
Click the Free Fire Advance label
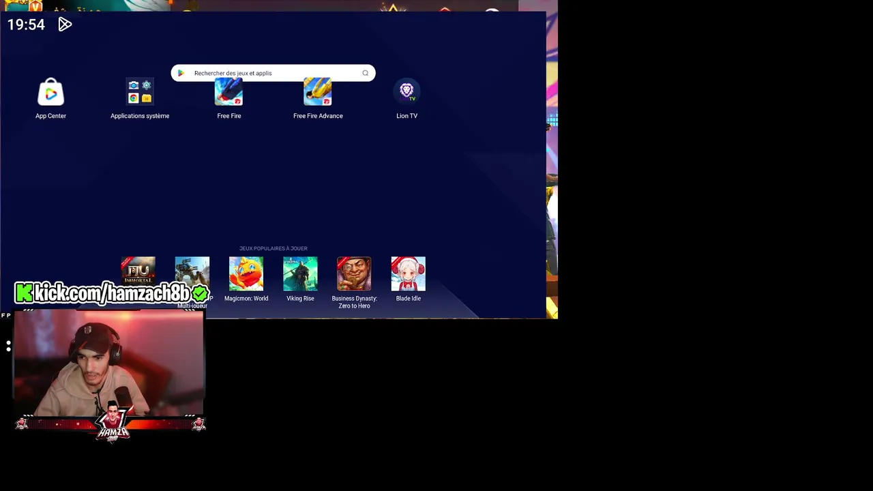tap(318, 116)
